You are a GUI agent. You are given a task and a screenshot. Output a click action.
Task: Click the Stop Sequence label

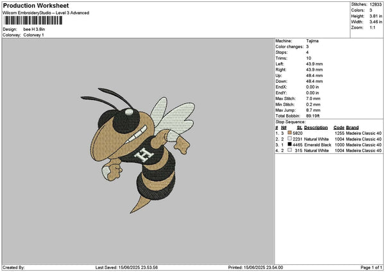291,121
